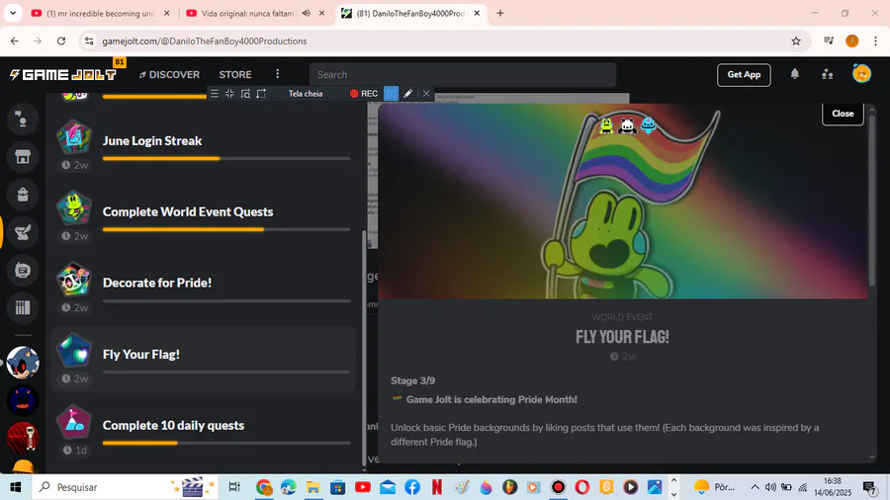Click the 10 daily quests badge icon
890x500 pixels.
click(x=74, y=421)
